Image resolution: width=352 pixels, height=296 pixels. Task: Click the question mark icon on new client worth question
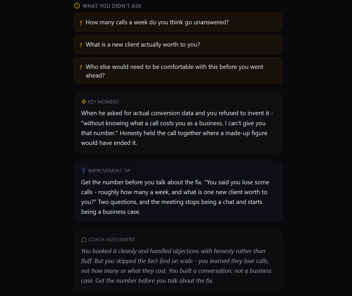pos(81,45)
